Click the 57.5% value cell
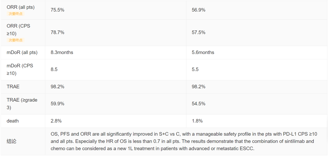Image resolution: width=328 pixels, height=156 pixels. click(x=199, y=32)
